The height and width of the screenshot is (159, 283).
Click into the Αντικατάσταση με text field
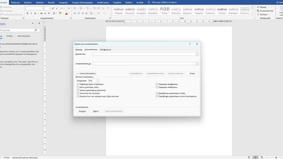[144, 64]
